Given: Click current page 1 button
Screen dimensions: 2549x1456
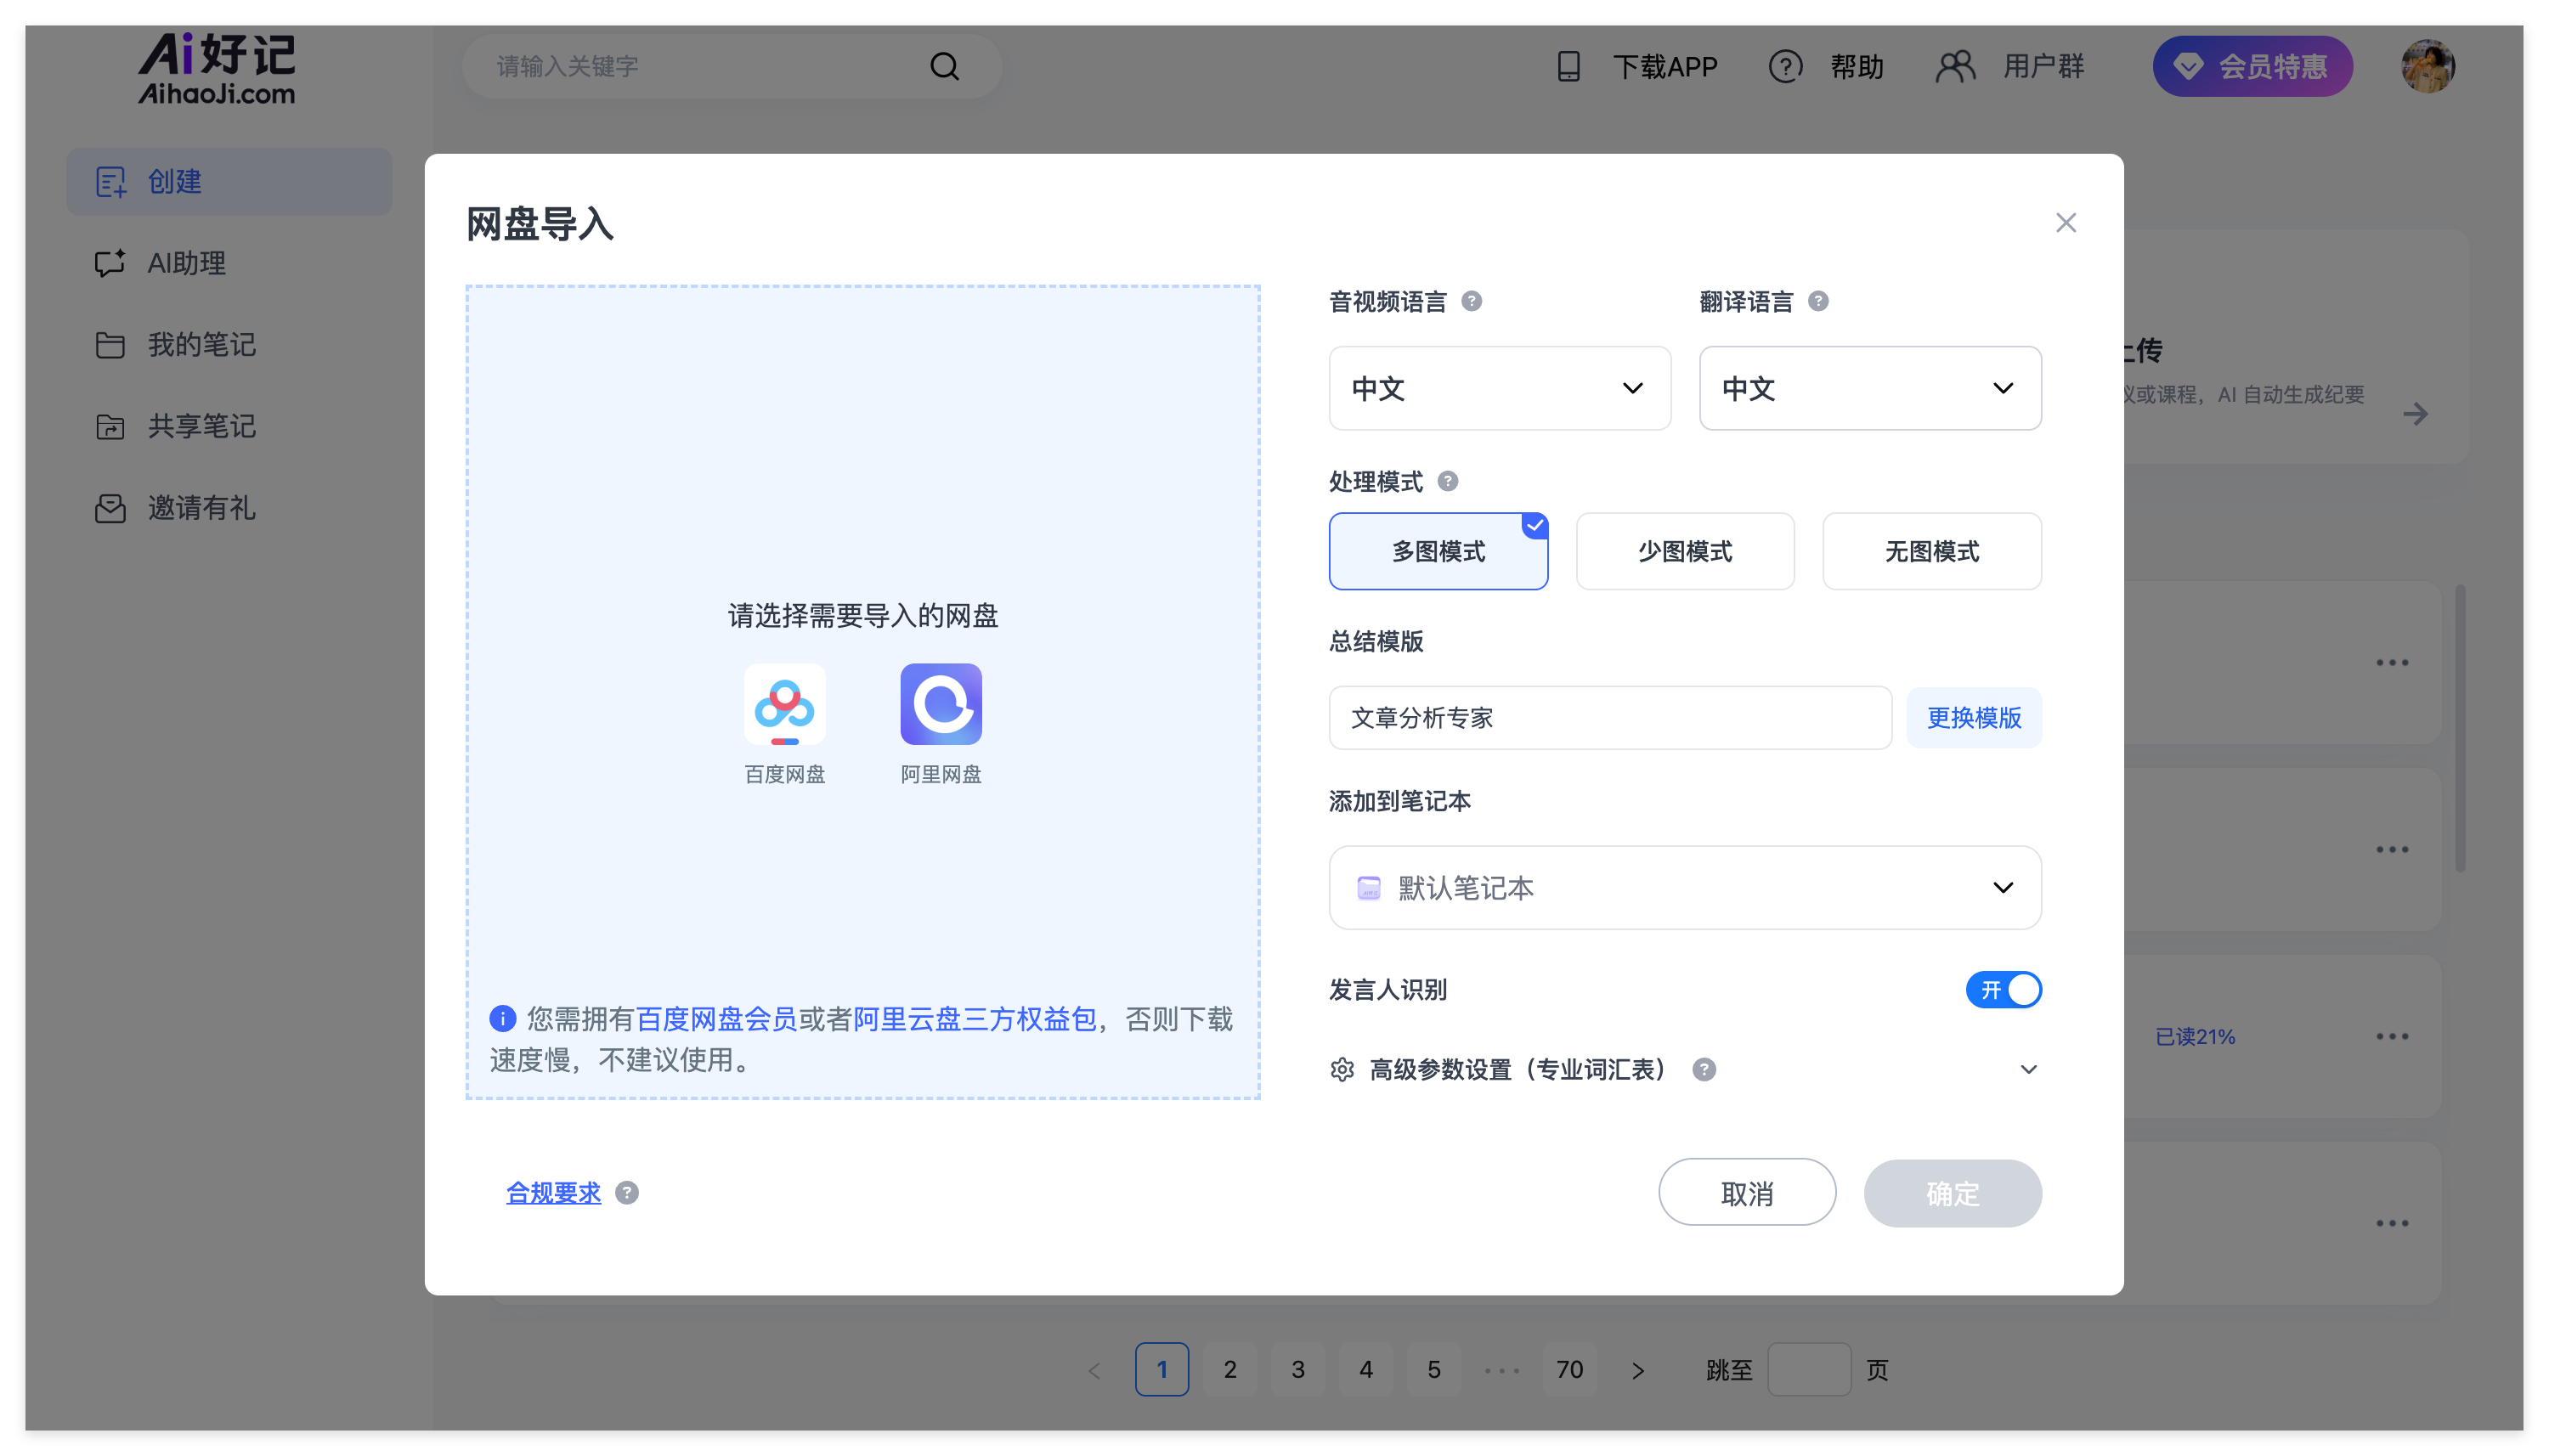Looking at the screenshot, I should 1161,1369.
